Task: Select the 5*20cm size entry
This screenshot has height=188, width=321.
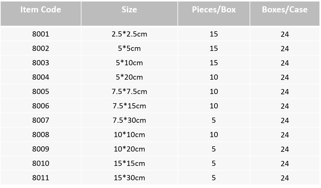Action: pos(129,77)
